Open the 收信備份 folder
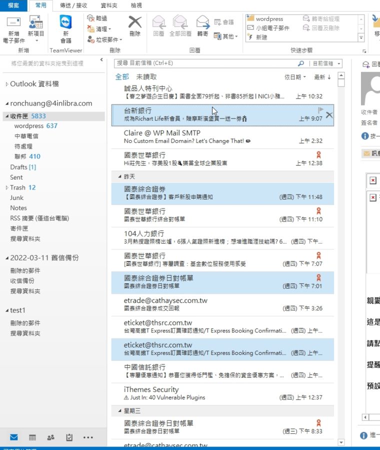The height and width of the screenshot is (450, 380). [x=22, y=280]
